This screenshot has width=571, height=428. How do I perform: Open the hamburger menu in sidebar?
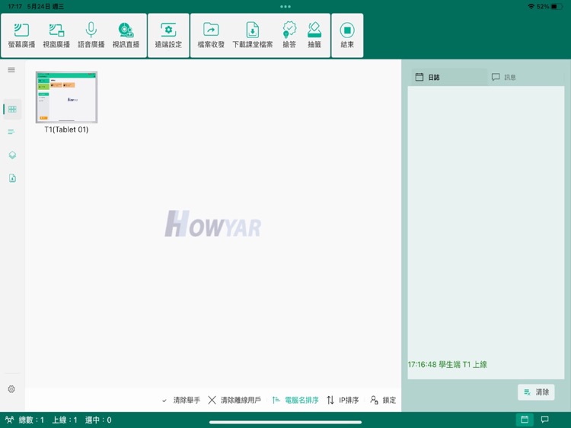(11, 70)
